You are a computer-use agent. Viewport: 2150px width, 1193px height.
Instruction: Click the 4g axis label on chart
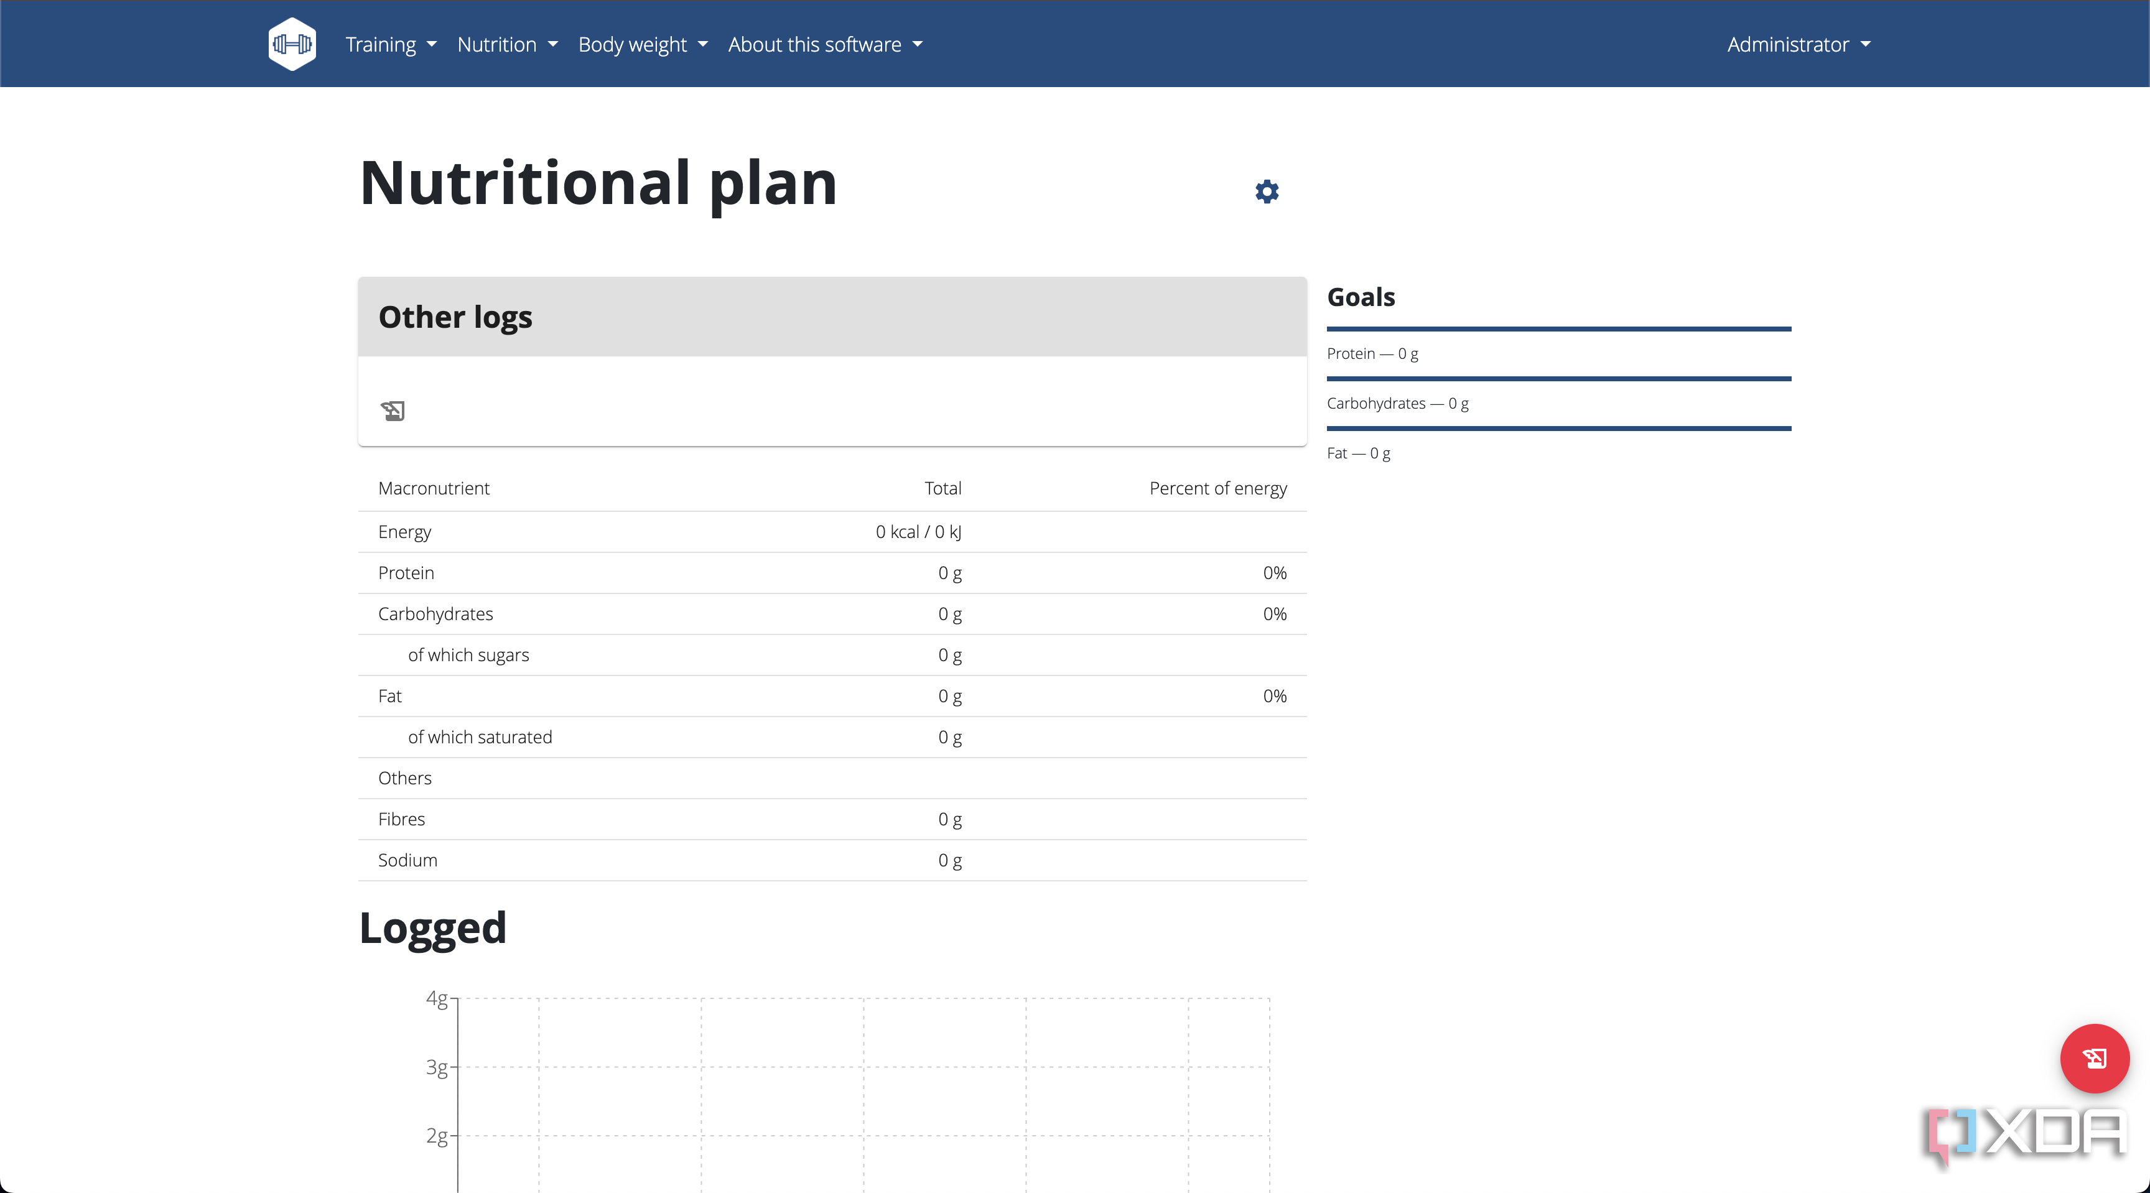pos(437,998)
